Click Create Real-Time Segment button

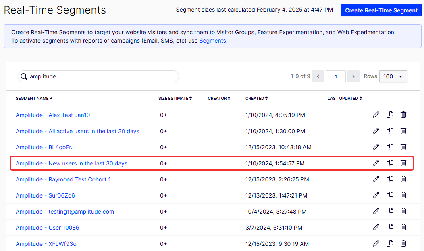pyautogui.click(x=381, y=10)
